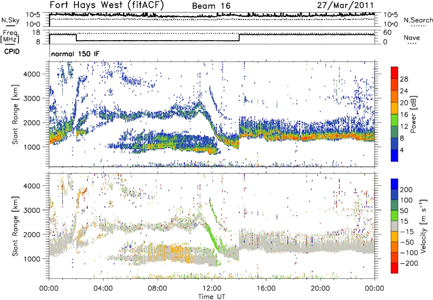Click the "60" Nave axis value
433x300 pixels.
point(387,32)
